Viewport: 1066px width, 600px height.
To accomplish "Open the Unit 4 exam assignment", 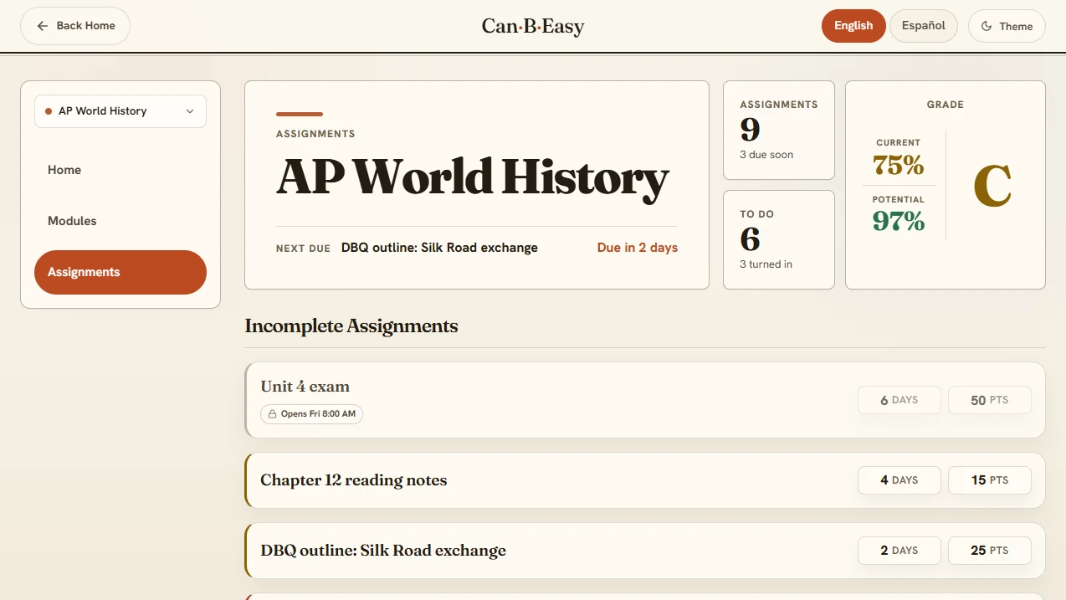I will click(x=645, y=400).
